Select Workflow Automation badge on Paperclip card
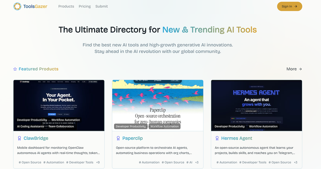This screenshot has width=321, height=169. [x=165, y=126]
